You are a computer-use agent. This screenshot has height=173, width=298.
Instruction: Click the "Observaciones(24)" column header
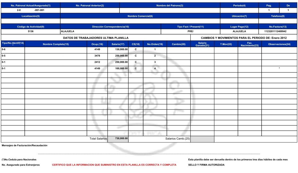point(279,44)
